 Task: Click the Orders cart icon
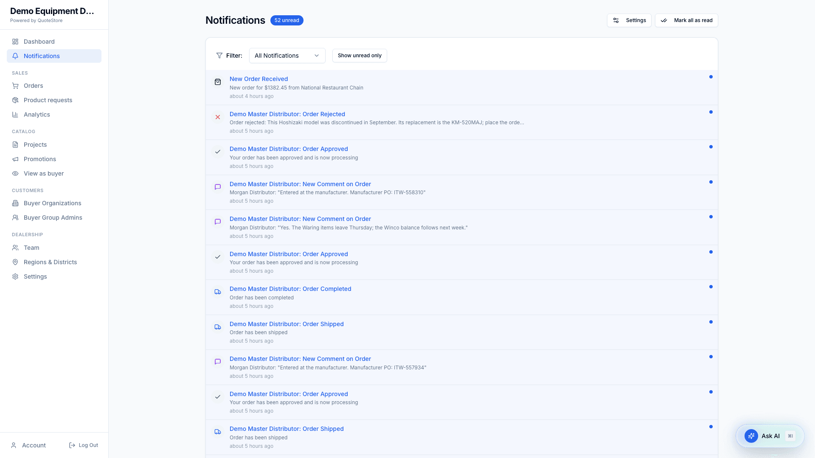[x=15, y=86]
